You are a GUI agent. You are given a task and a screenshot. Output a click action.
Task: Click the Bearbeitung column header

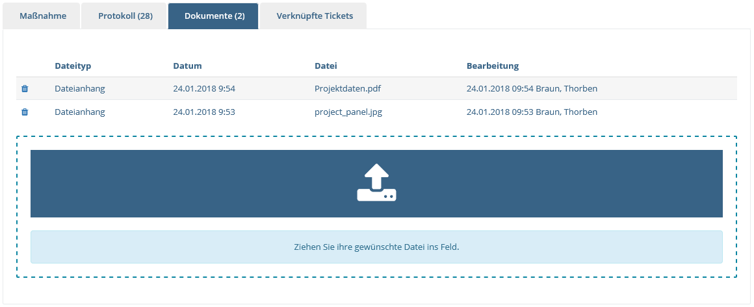pyautogui.click(x=493, y=66)
